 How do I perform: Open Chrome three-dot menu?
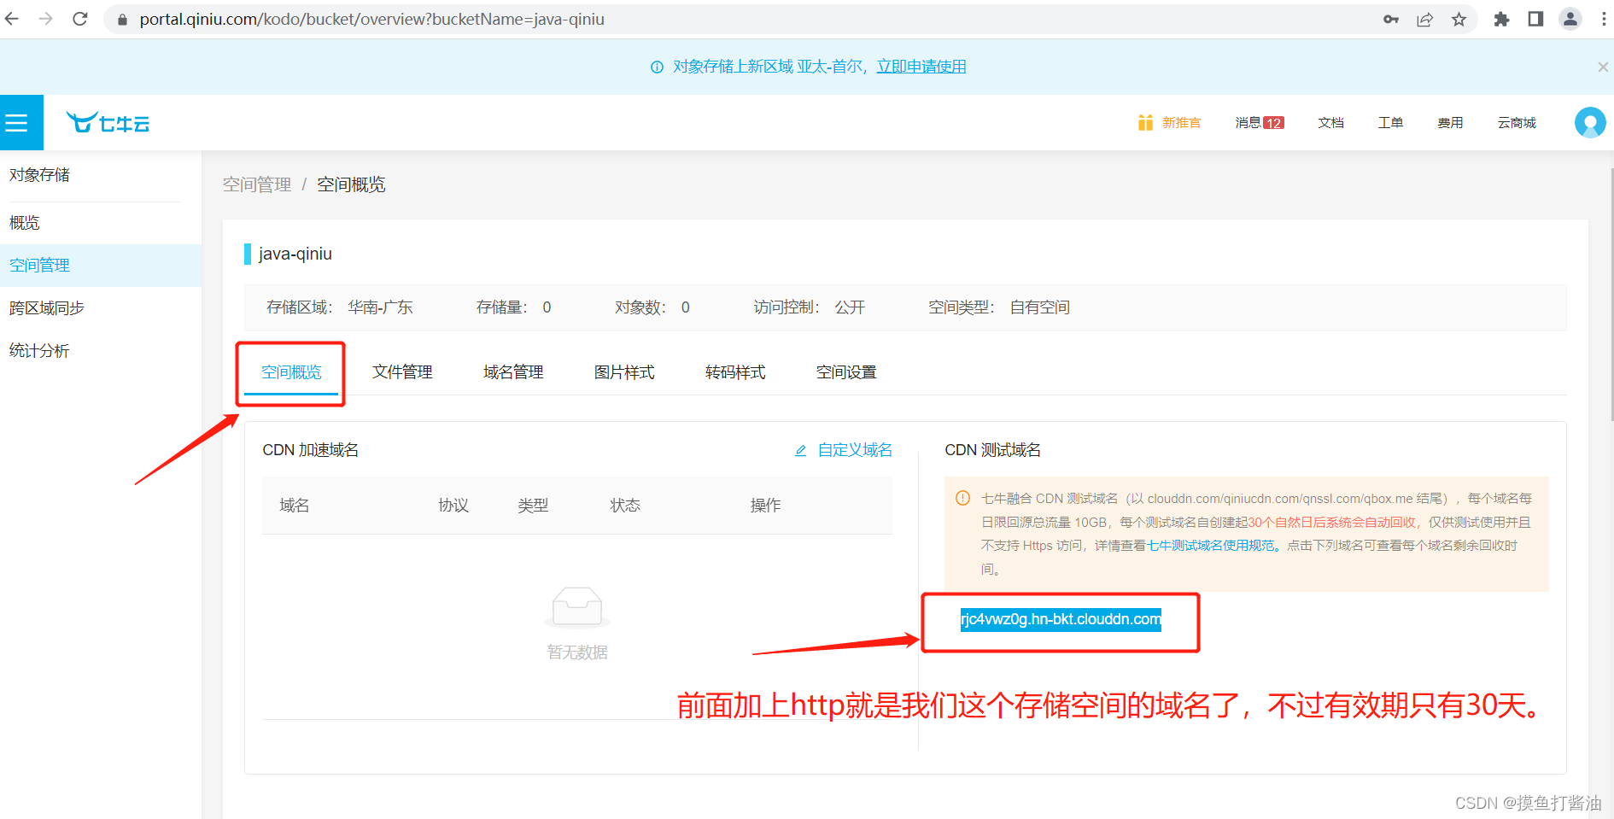pyautogui.click(x=1603, y=19)
